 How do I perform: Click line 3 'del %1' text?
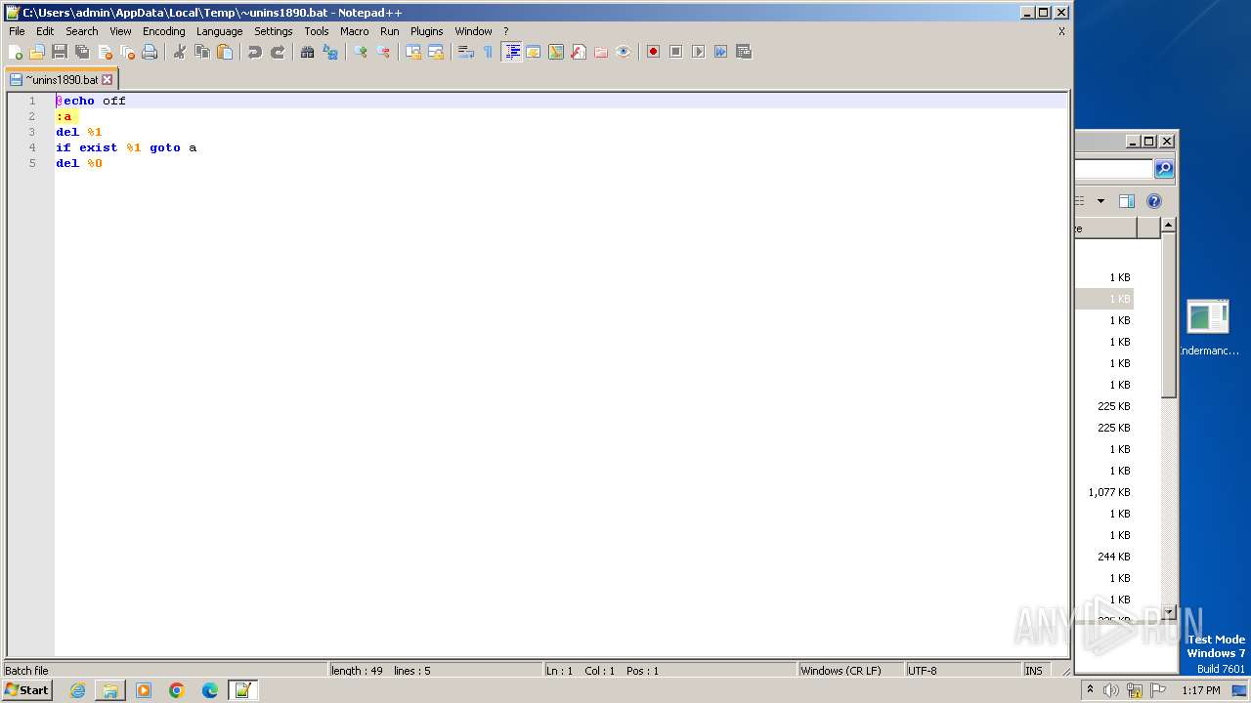tap(79, 132)
